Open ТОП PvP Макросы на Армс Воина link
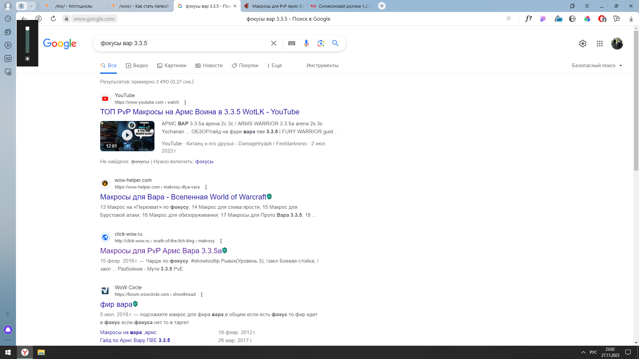639x359 pixels. point(200,112)
